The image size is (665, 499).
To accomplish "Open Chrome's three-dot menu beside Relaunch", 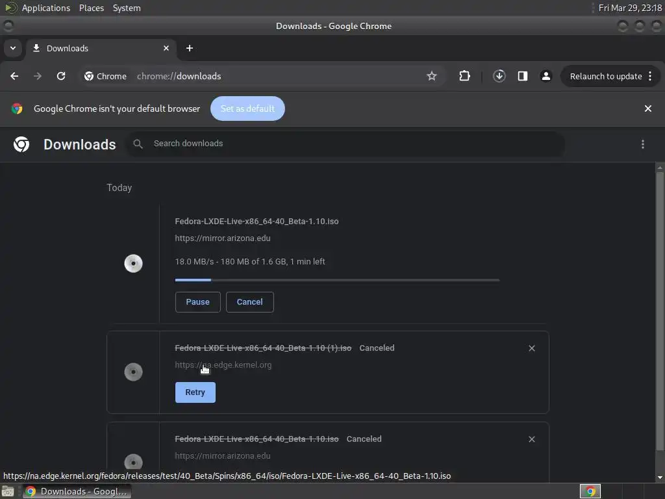I will (650, 76).
